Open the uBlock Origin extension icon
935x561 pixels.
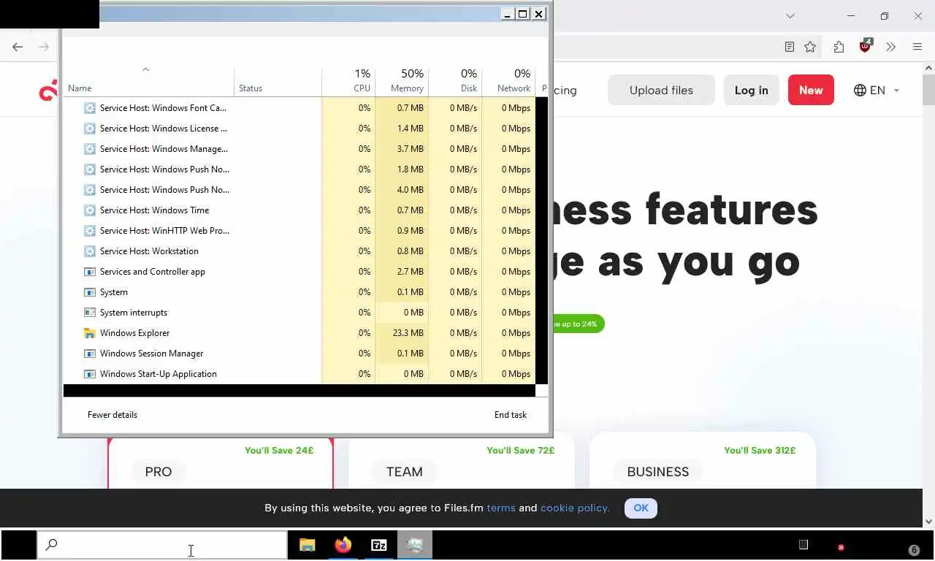[865, 46]
